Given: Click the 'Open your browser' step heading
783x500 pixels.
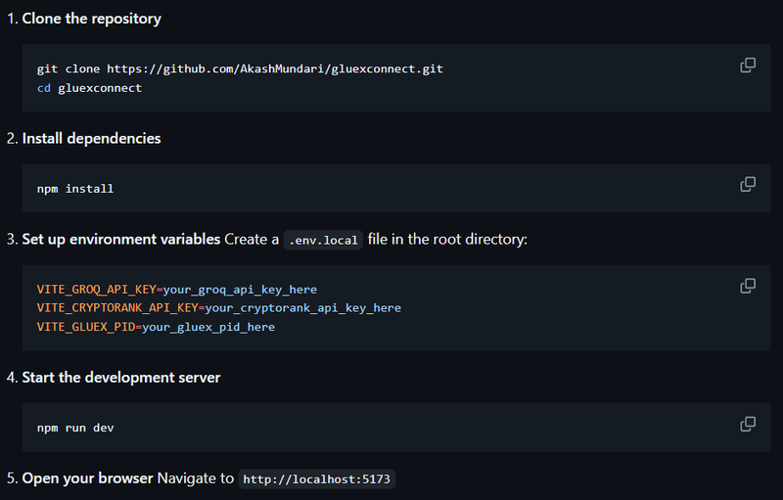Looking at the screenshot, I should point(87,478).
